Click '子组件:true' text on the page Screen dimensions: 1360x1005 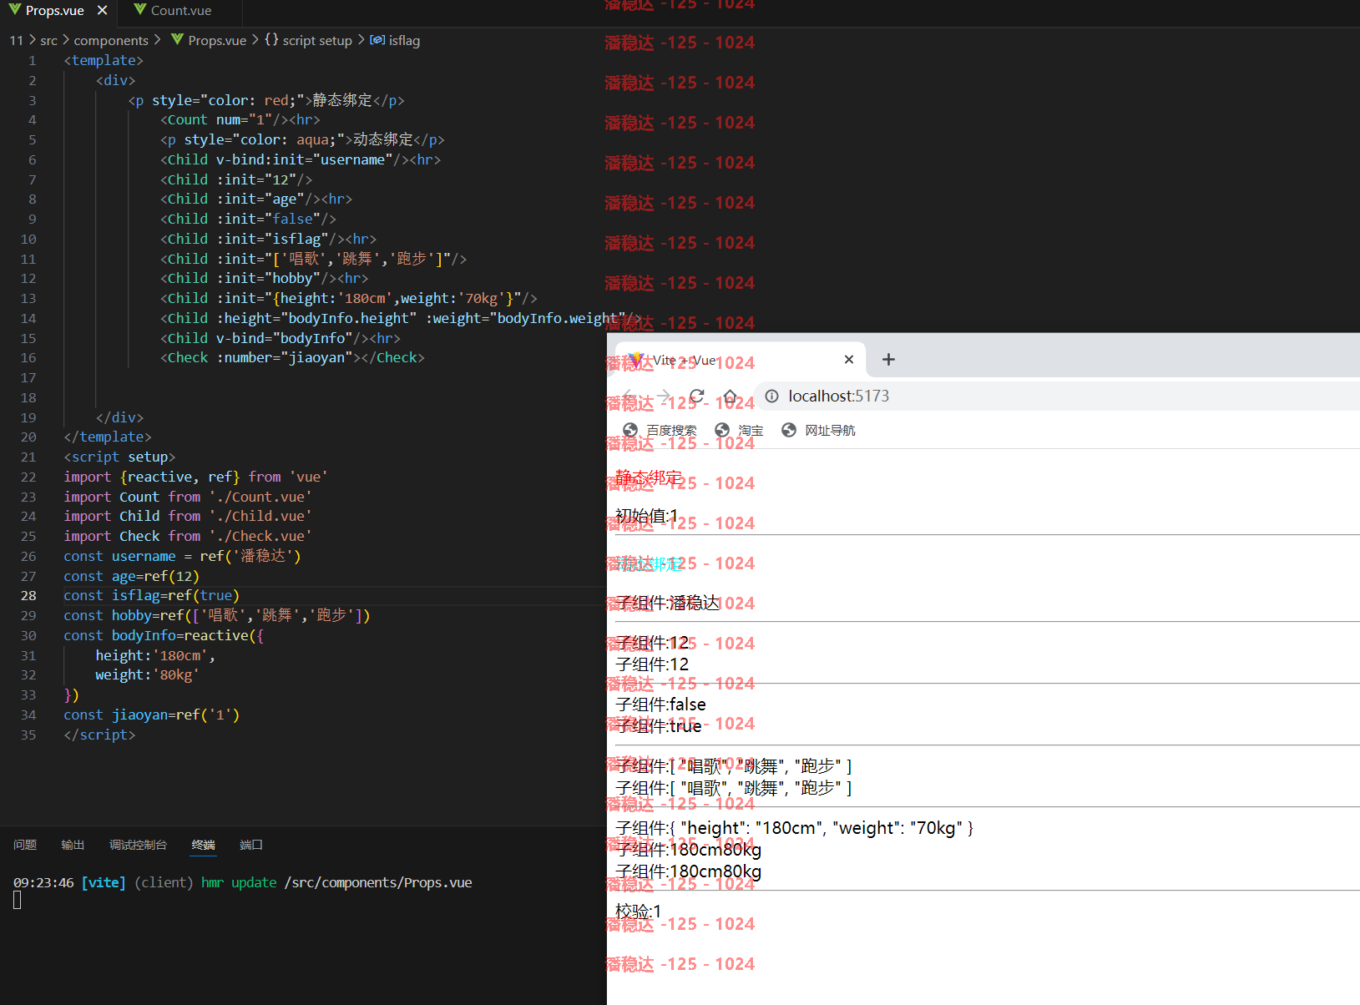click(x=658, y=726)
